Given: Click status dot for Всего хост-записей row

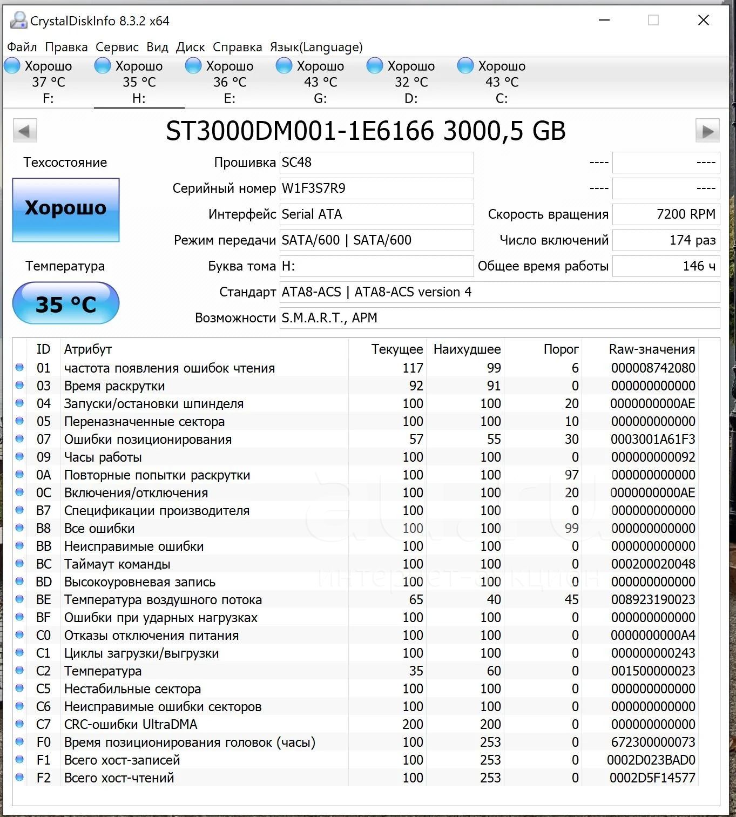Looking at the screenshot, I should [x=20, y=760].
